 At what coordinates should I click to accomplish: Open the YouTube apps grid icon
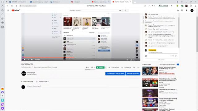(x=182, y=10)
